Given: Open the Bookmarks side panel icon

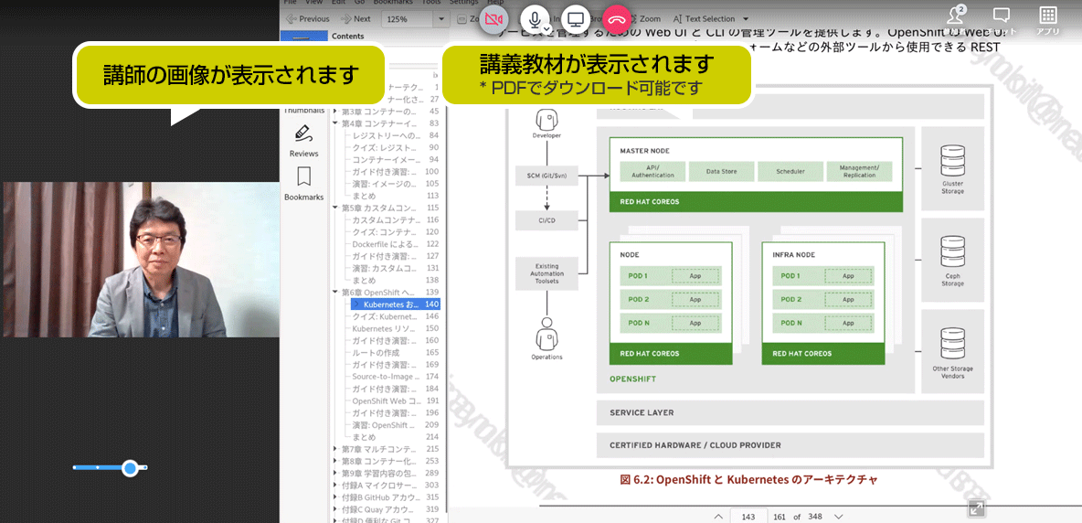Looking at the screenshot, I should click(x=302, y=176).
